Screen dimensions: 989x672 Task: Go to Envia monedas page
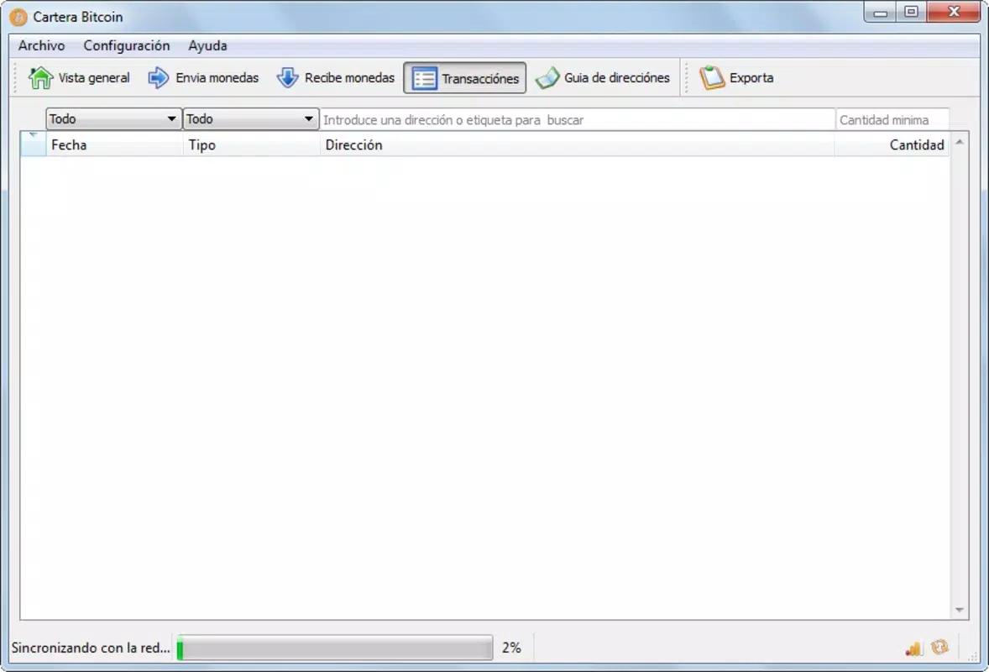click(203, 77)
